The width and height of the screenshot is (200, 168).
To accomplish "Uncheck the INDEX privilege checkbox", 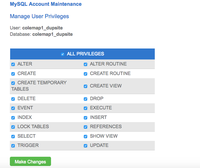I will coord(13,117).
